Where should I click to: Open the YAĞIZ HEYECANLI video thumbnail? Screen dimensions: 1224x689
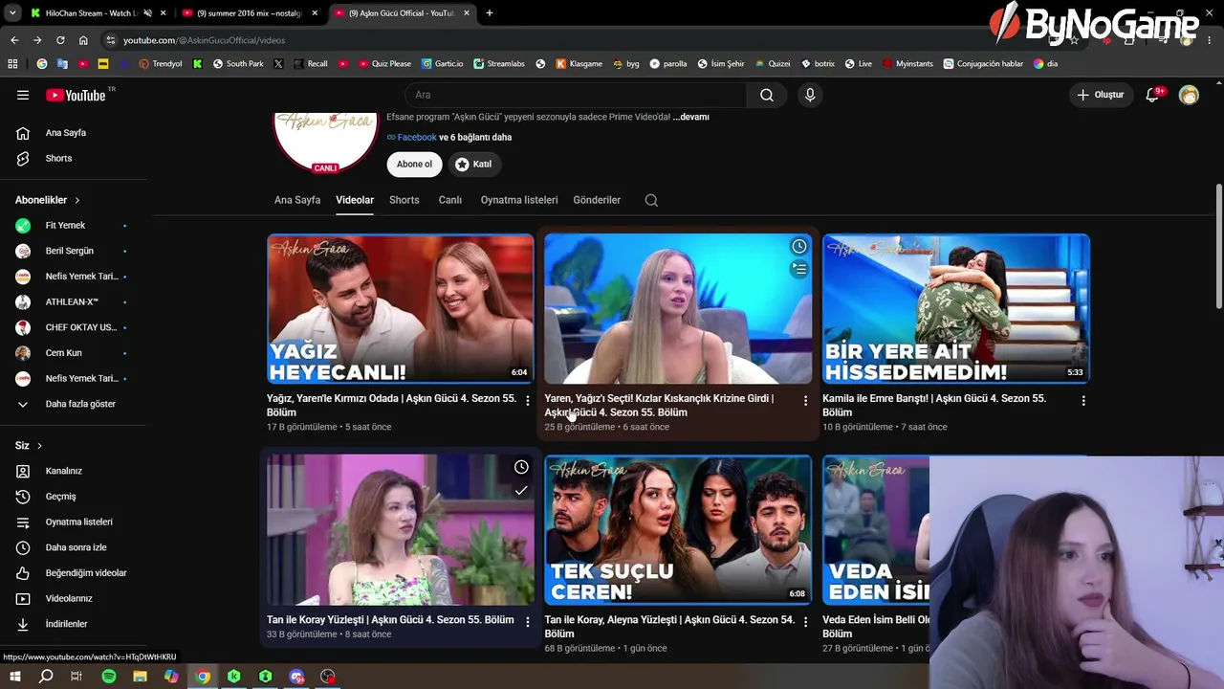coord(401,309)
